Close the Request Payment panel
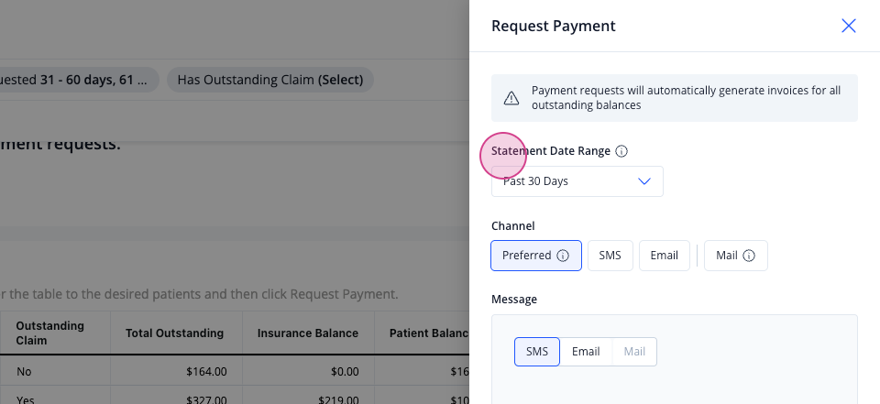The width and height of the screenshot is (880, 404). coord(848,26)
